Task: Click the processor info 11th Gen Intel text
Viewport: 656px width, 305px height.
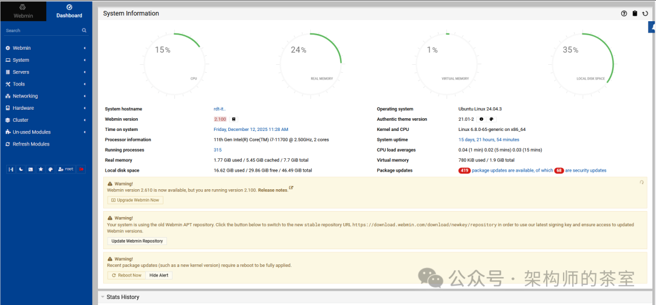Action: click(271, 139)
